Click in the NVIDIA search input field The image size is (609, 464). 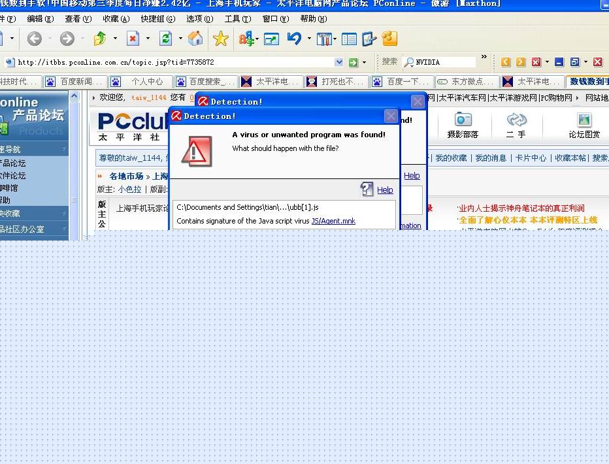(445, 62)
